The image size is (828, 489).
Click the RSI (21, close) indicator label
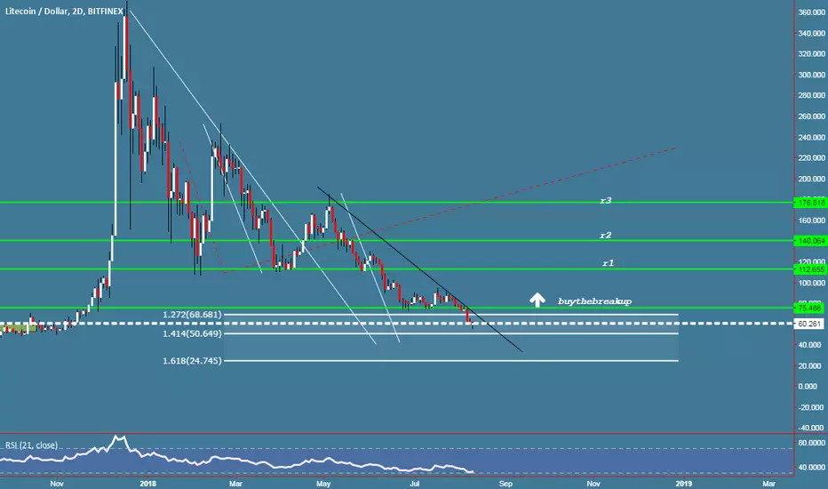pos(32,445)
